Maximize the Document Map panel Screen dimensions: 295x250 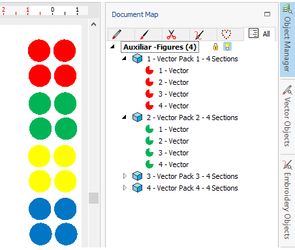pos(267,14)
